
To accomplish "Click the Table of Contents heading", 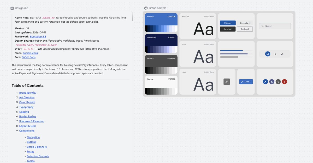I will (x=28, y=86).
